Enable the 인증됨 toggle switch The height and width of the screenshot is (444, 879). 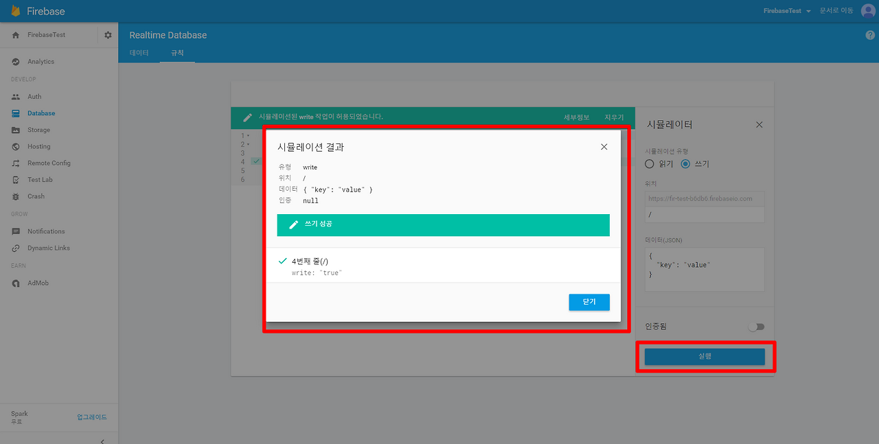[756, 326]
